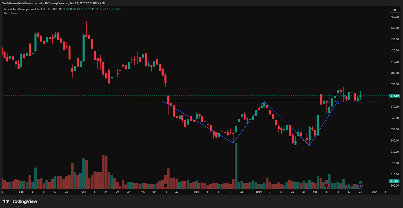Click the tallest volume bar near Dec 19
Screen dimensions: 403x208
click(236, 166)
